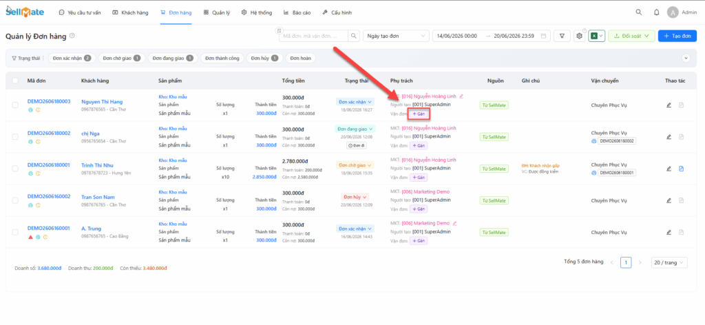This screenshot has width=705, height=325.
Task: Click the saved-search icon above the order code field
Action: pyautogui.click(x=279, y=30)
